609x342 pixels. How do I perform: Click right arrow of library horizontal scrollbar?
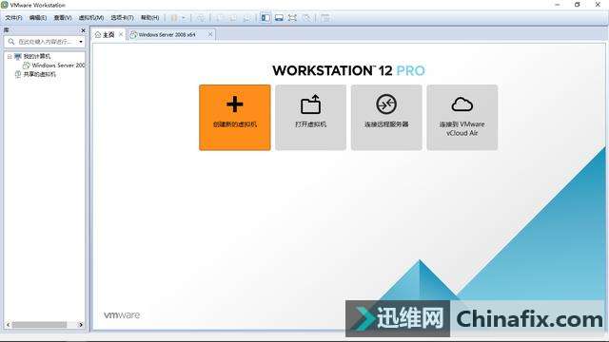pyautogui.click(x=81, y=325)
